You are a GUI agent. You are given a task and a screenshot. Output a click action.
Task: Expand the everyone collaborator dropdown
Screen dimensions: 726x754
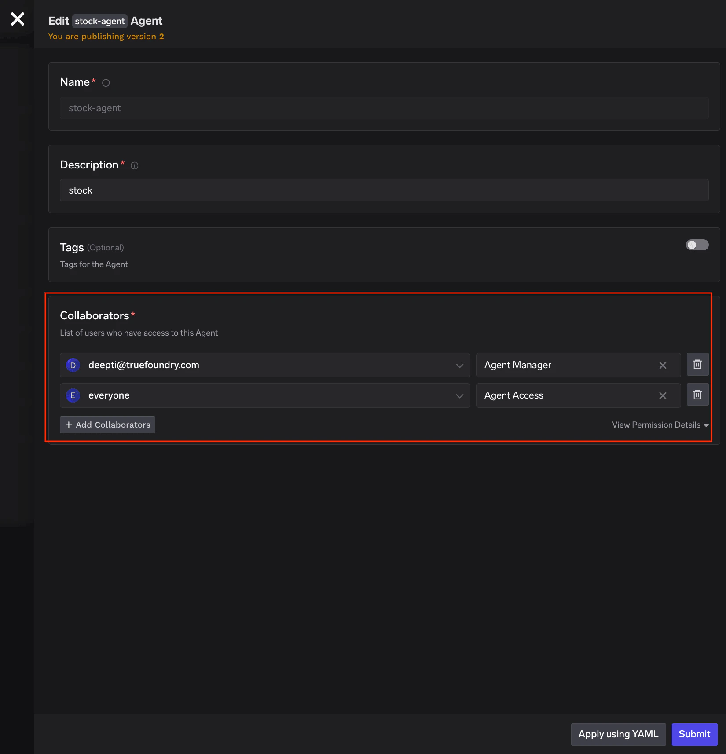coord(460,395)
